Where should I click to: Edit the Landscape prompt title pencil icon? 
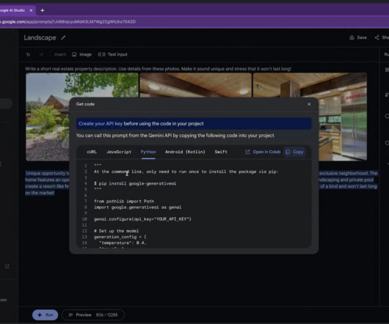(63, 37)
